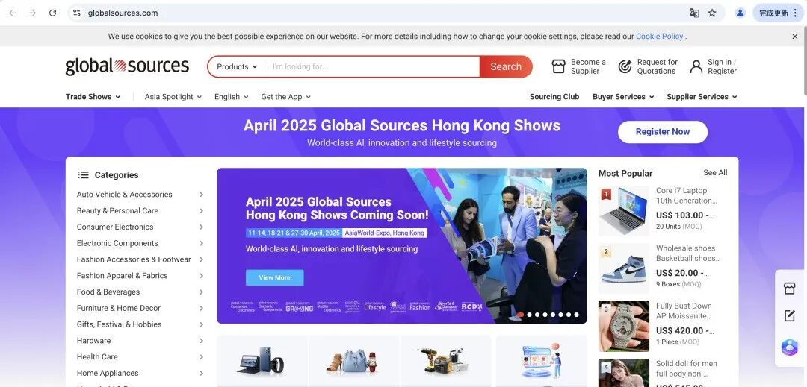Bookmark this page with the star icon
Screen dimensions: 807x387
pyautogui.click(x=712, y=13)
